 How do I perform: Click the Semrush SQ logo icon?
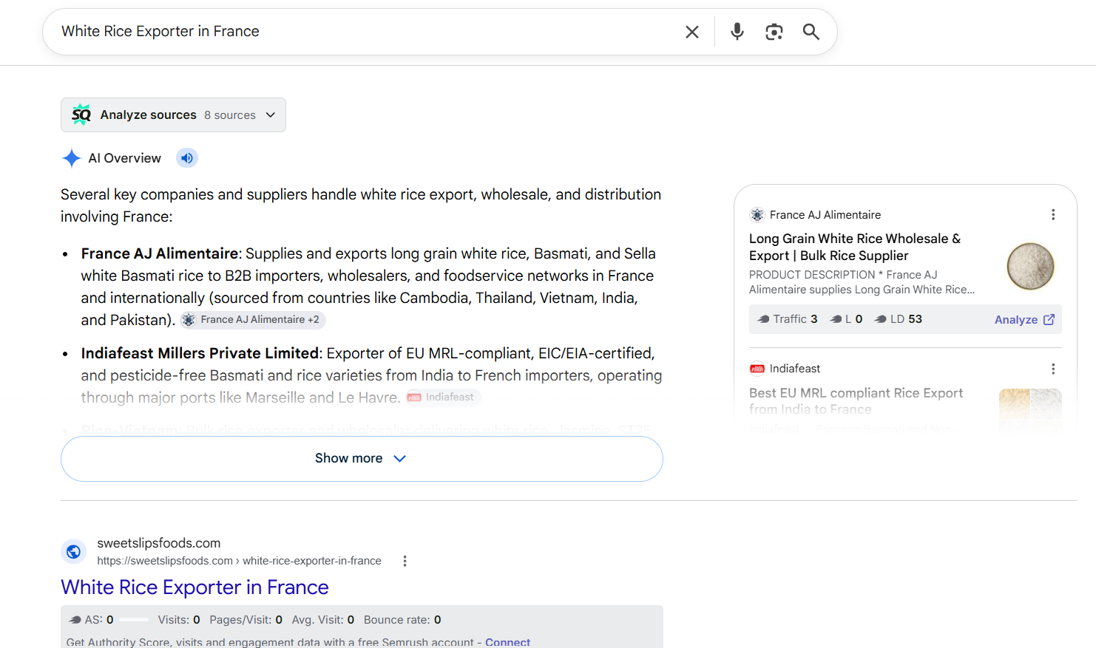coord(81,115)
